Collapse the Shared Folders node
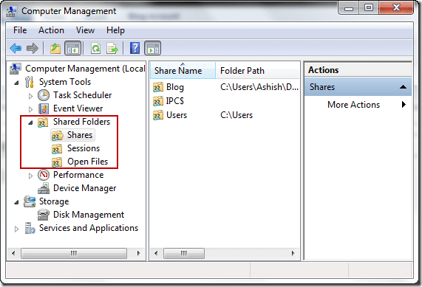Image resolution: width=422 pixels, height=287 pixels. [30, 122]
